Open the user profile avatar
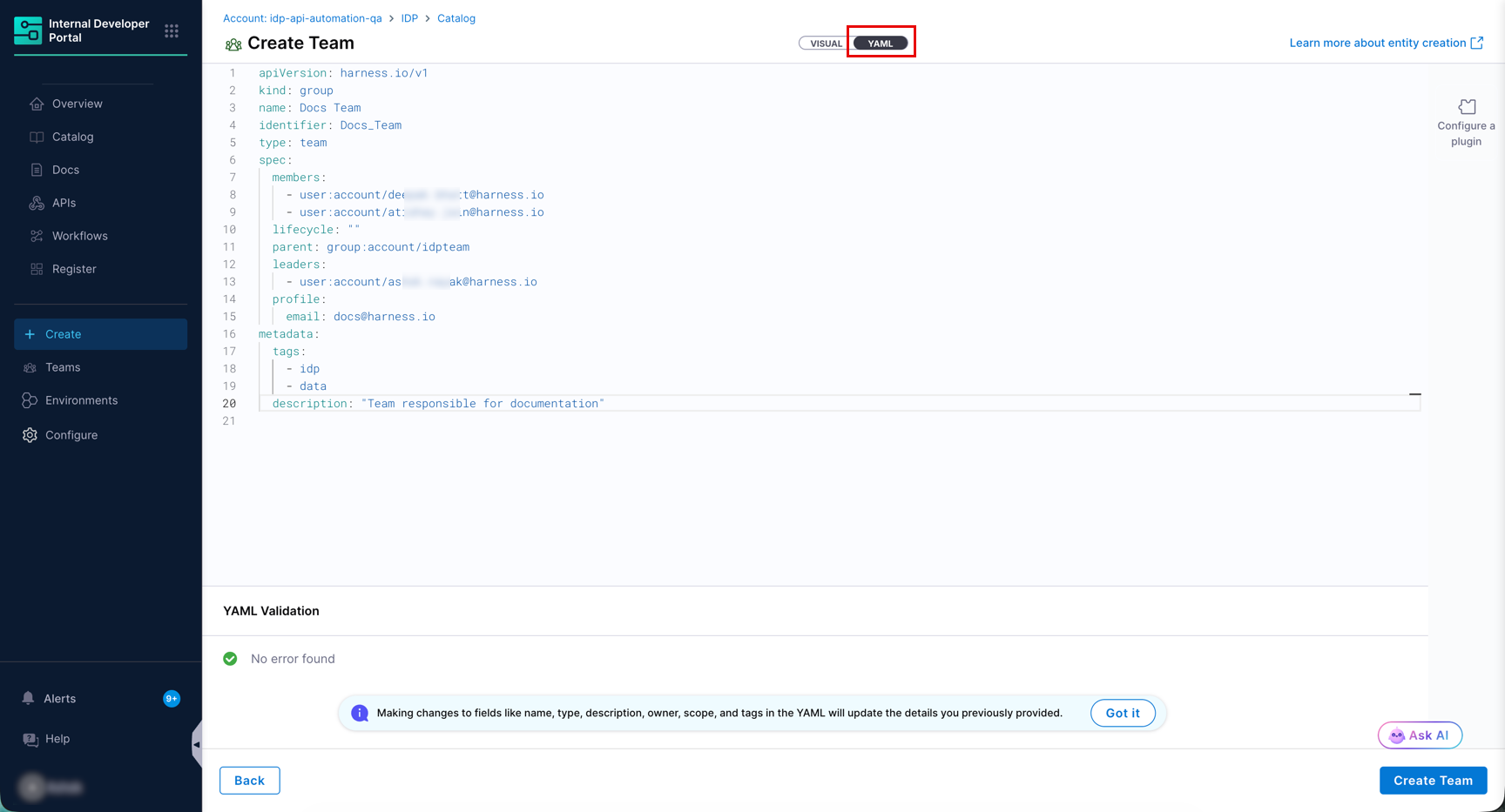Screen dimensions: 1505x812 [31, 787]
